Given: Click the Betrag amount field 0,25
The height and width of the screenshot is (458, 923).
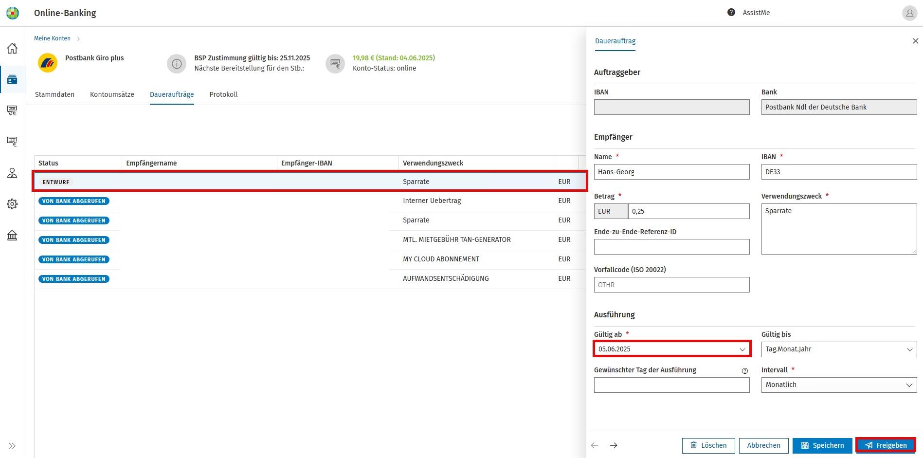Looking at the screenshot, I should tap(688, 211).
